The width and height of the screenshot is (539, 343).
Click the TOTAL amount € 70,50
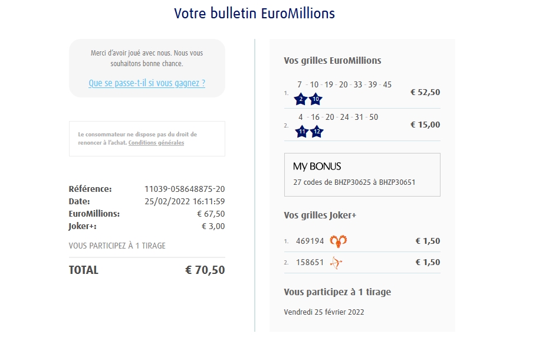[205, 270]
